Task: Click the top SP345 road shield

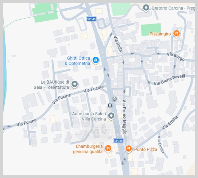Action: 91,19
